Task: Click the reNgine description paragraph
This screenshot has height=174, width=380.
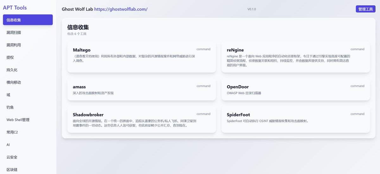Action: pyautogui.click(x=288, y=61)
